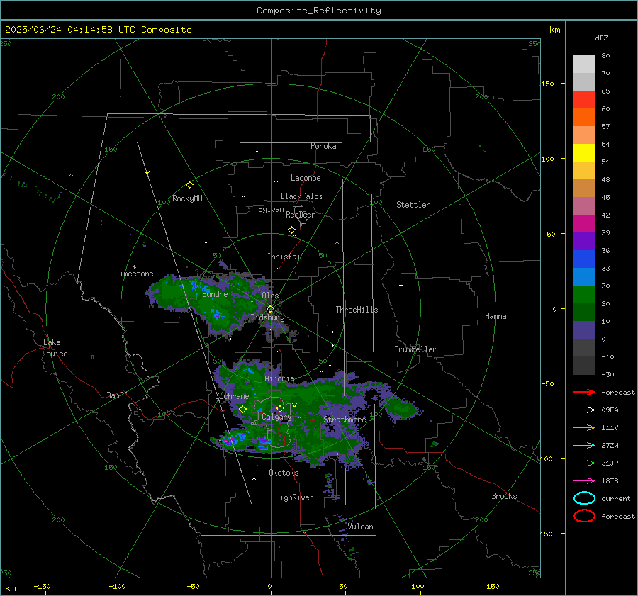Click the Calgary map label
Screen dimensions: 638x596
[276, 417]
